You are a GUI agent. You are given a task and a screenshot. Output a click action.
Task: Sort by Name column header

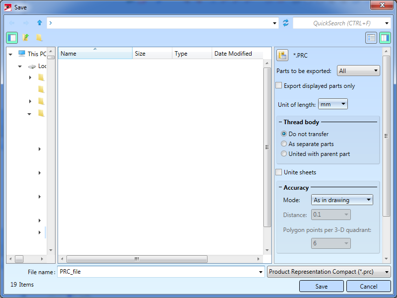pos(95,53)
